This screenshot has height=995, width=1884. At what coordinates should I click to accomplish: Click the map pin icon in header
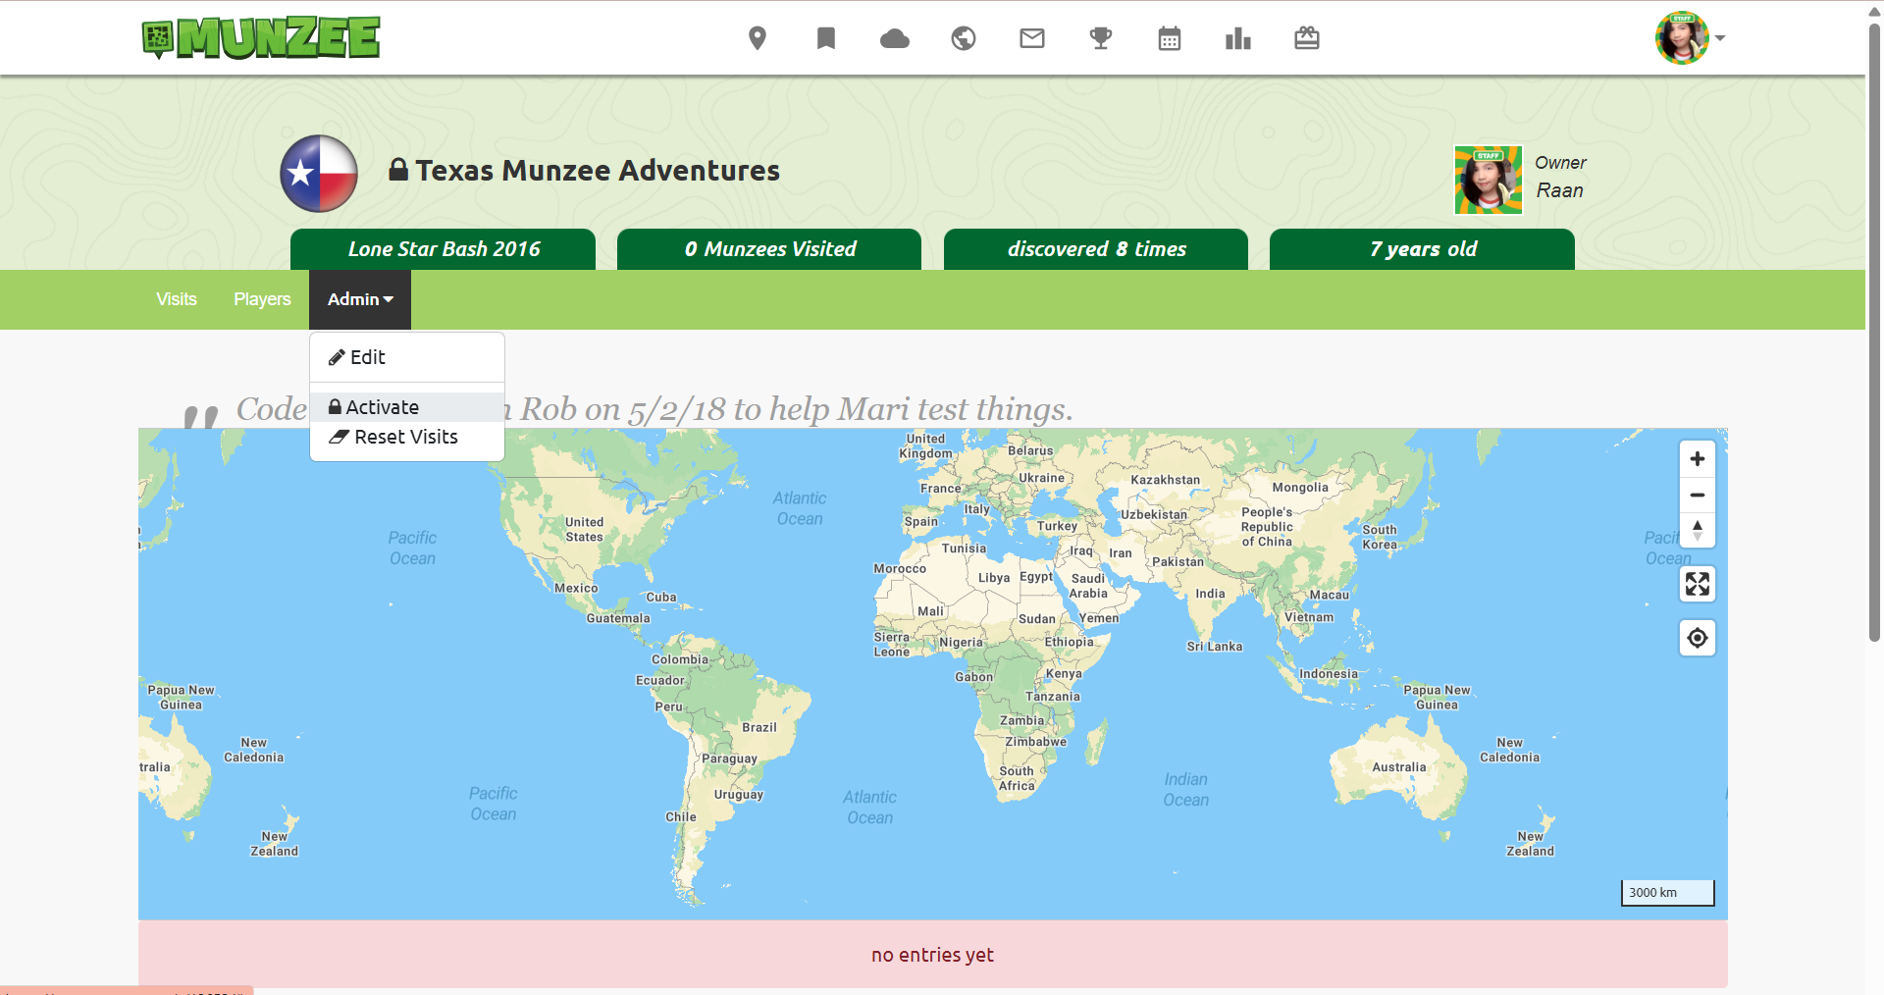pos(757,38)
